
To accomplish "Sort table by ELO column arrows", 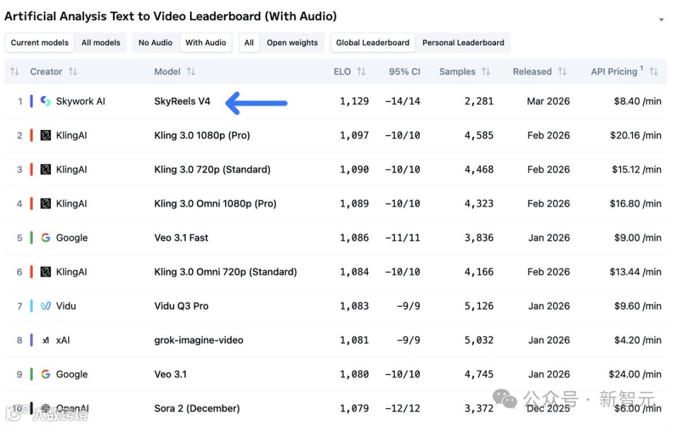I will [362, 72].
